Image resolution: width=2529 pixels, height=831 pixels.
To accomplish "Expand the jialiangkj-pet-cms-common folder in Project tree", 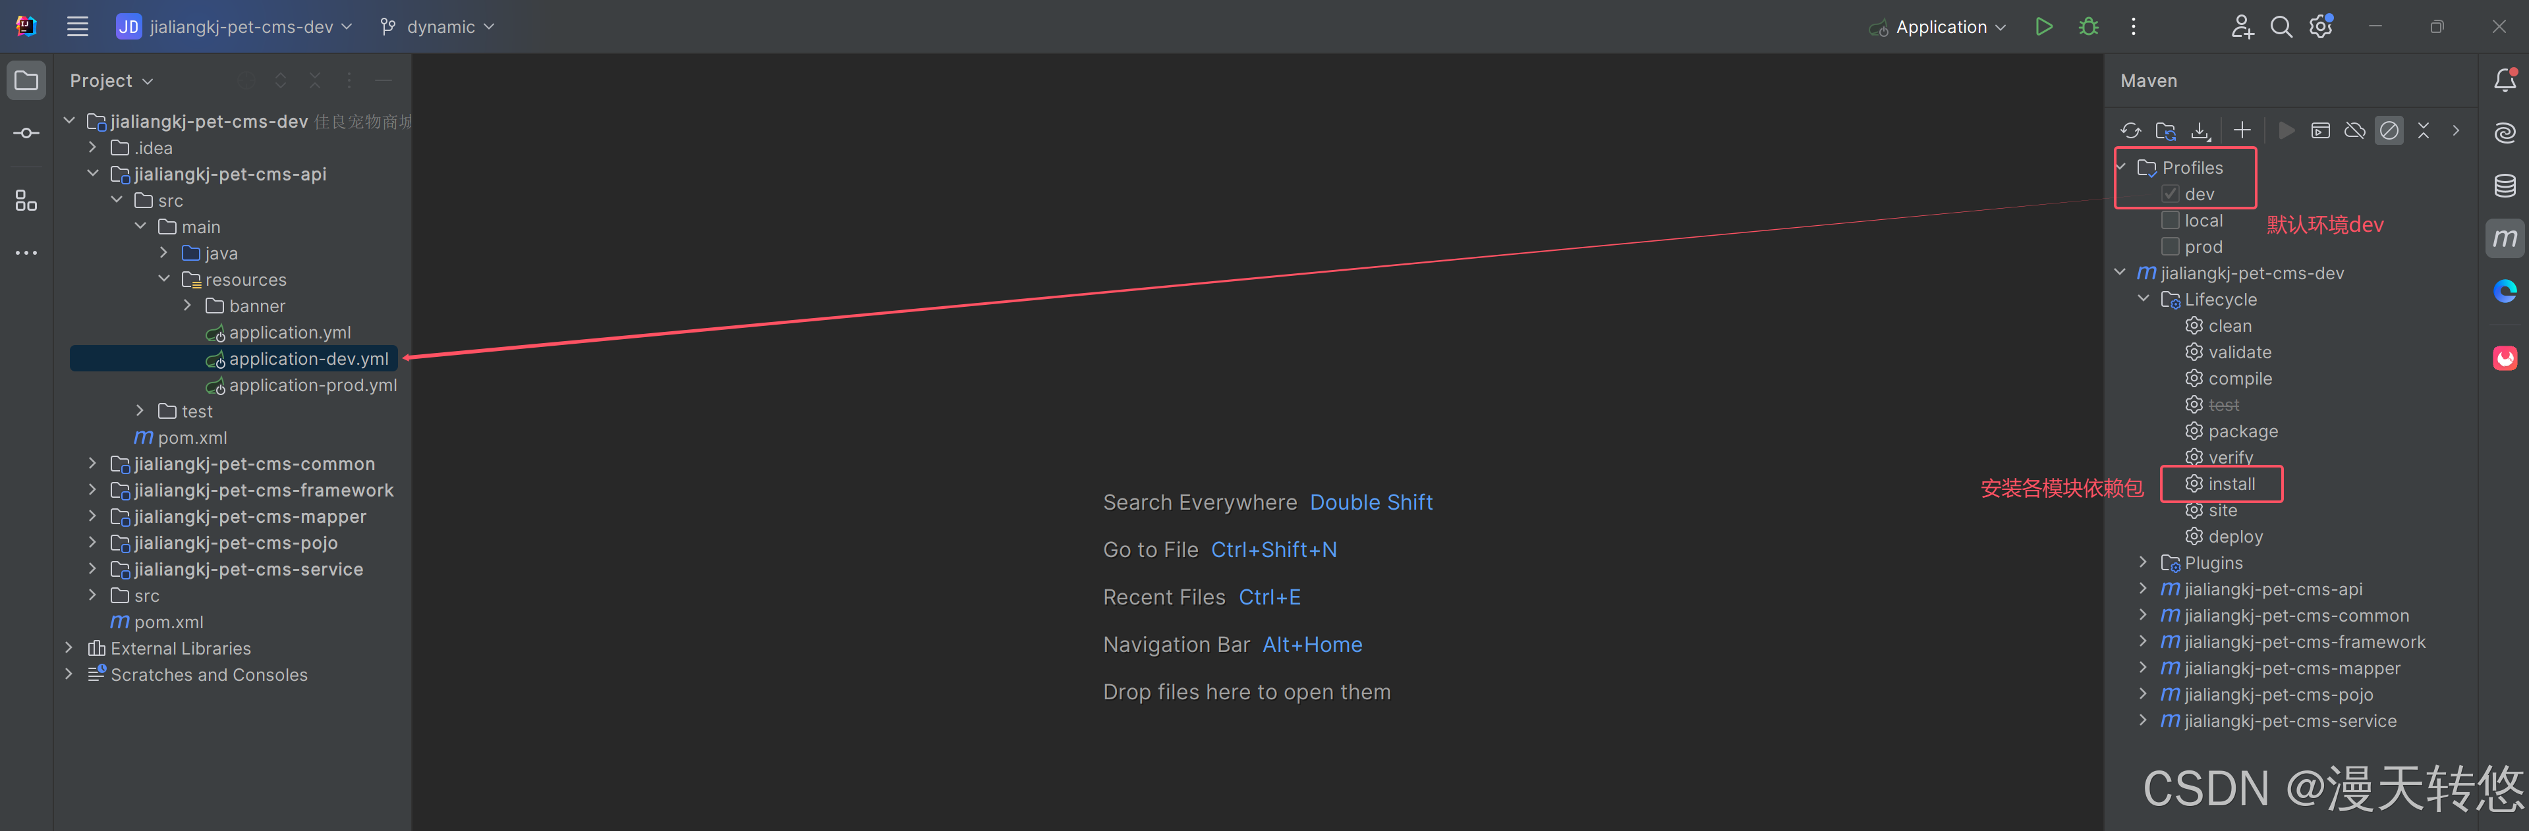I will point(92,463).
